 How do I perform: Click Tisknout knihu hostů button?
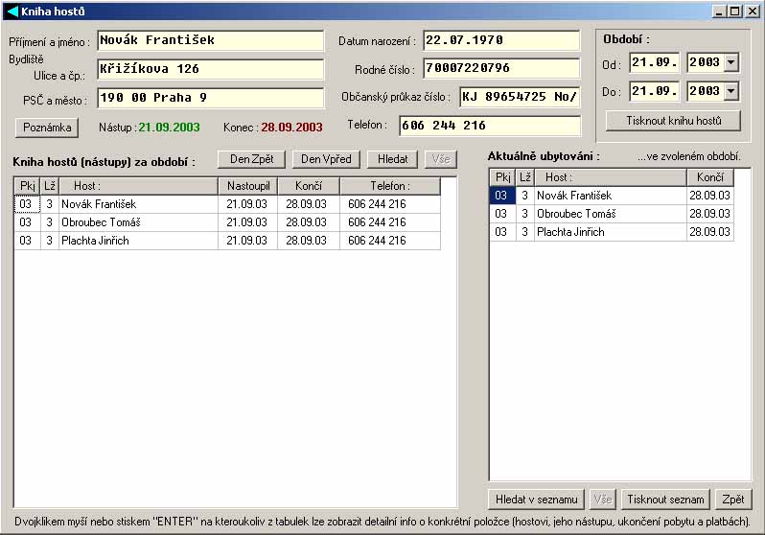point(673,121)
